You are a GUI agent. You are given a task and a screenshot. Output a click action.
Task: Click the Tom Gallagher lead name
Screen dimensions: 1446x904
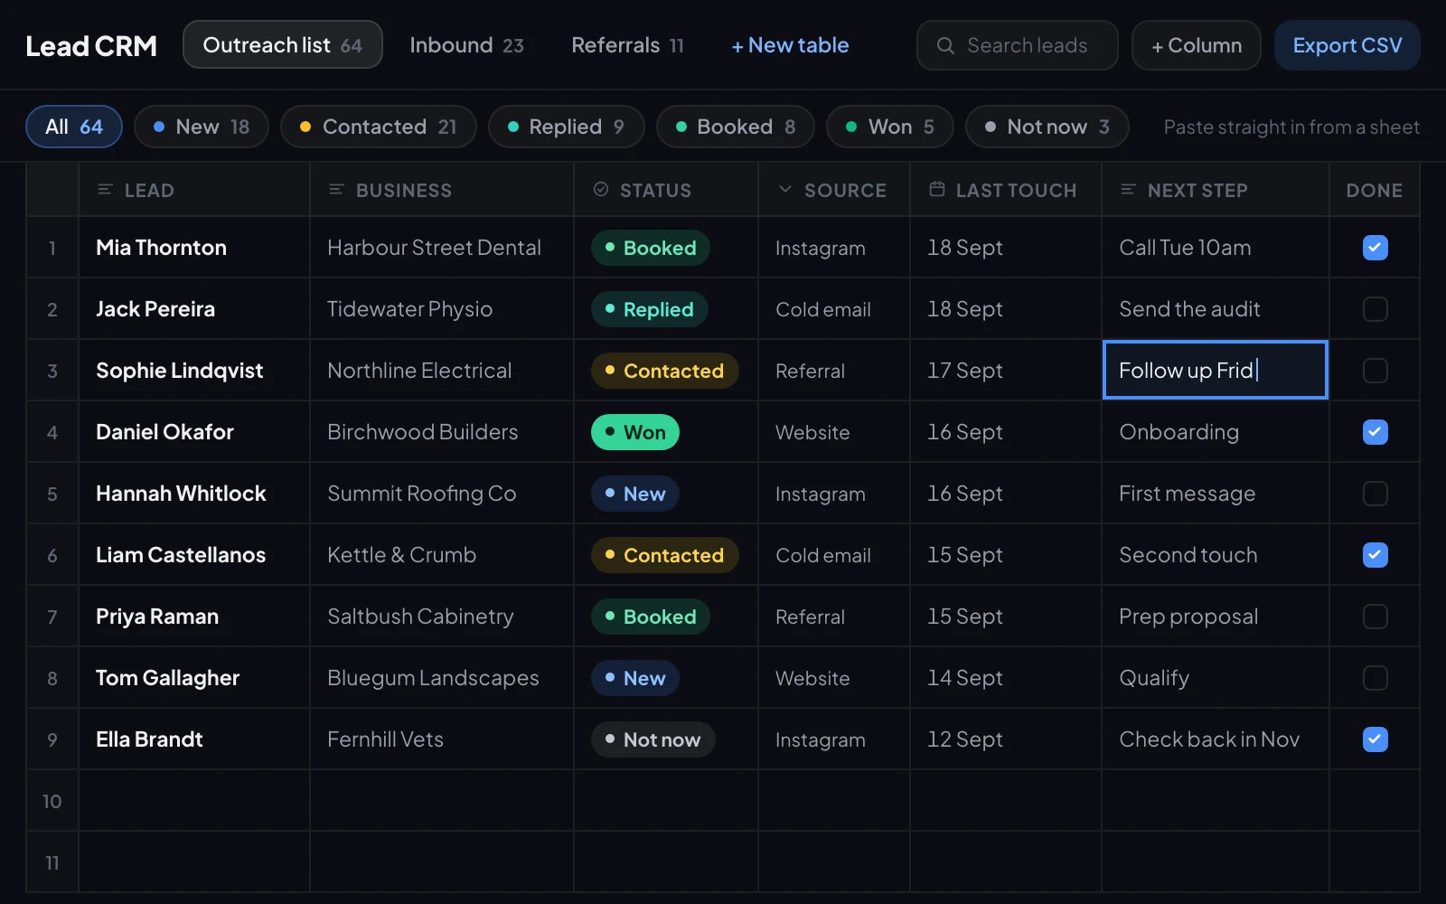tap(167, 678)
